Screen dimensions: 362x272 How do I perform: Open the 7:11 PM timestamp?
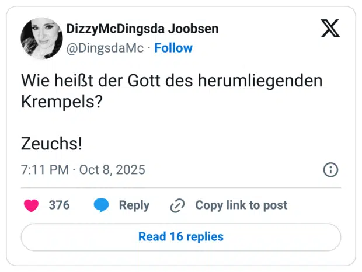click(x=44, y=170)
